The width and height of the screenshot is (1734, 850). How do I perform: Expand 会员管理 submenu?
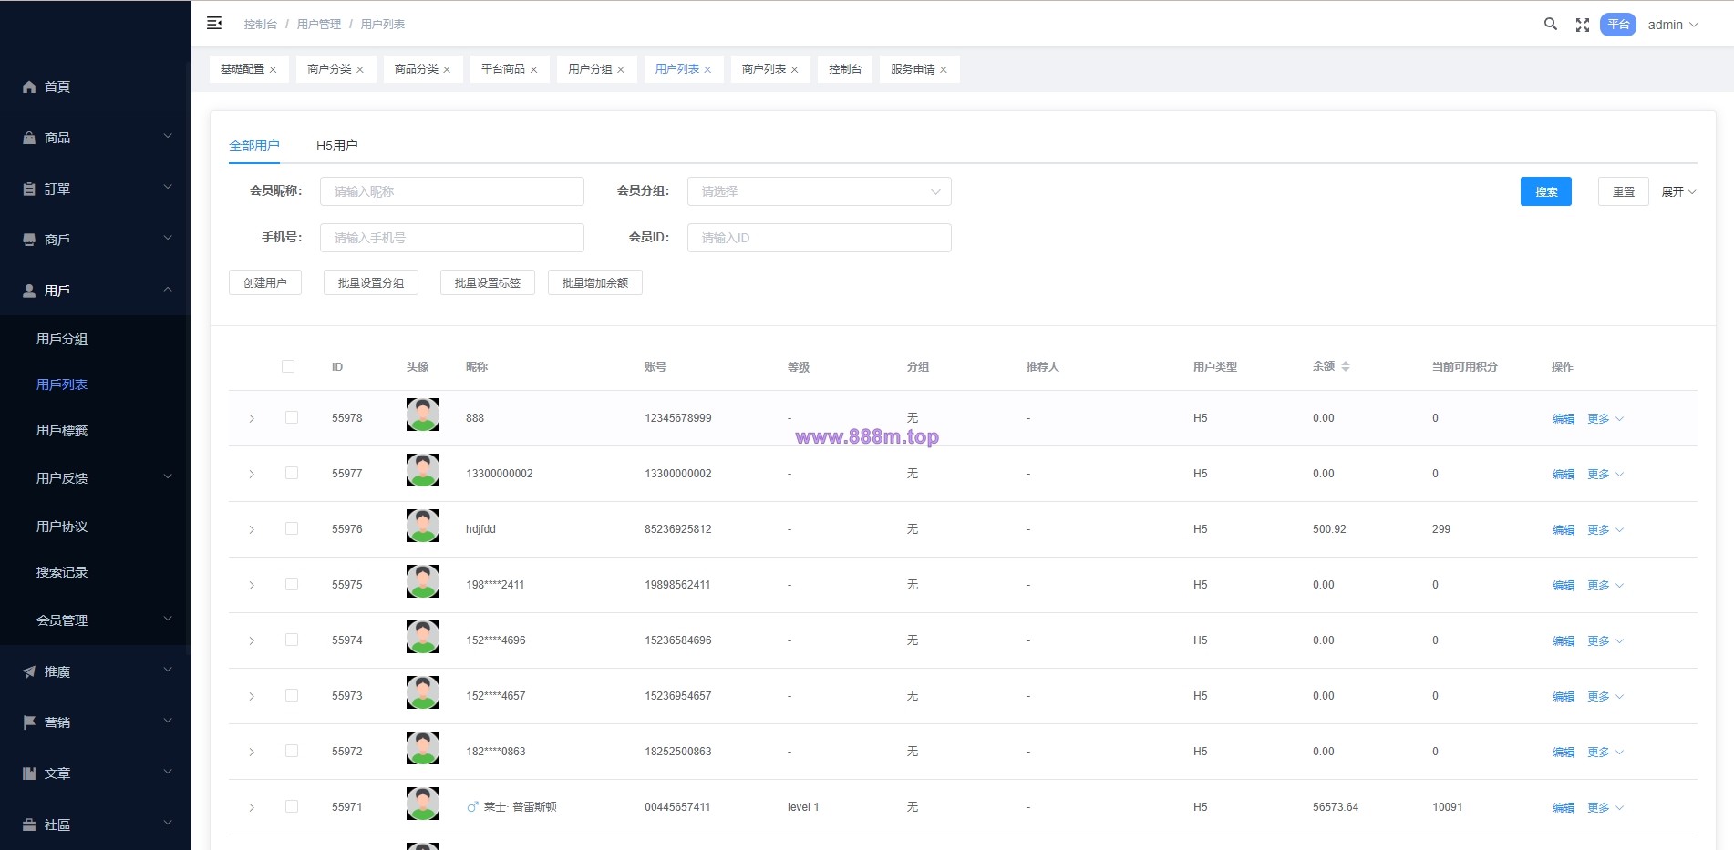[x=96, y=620]
